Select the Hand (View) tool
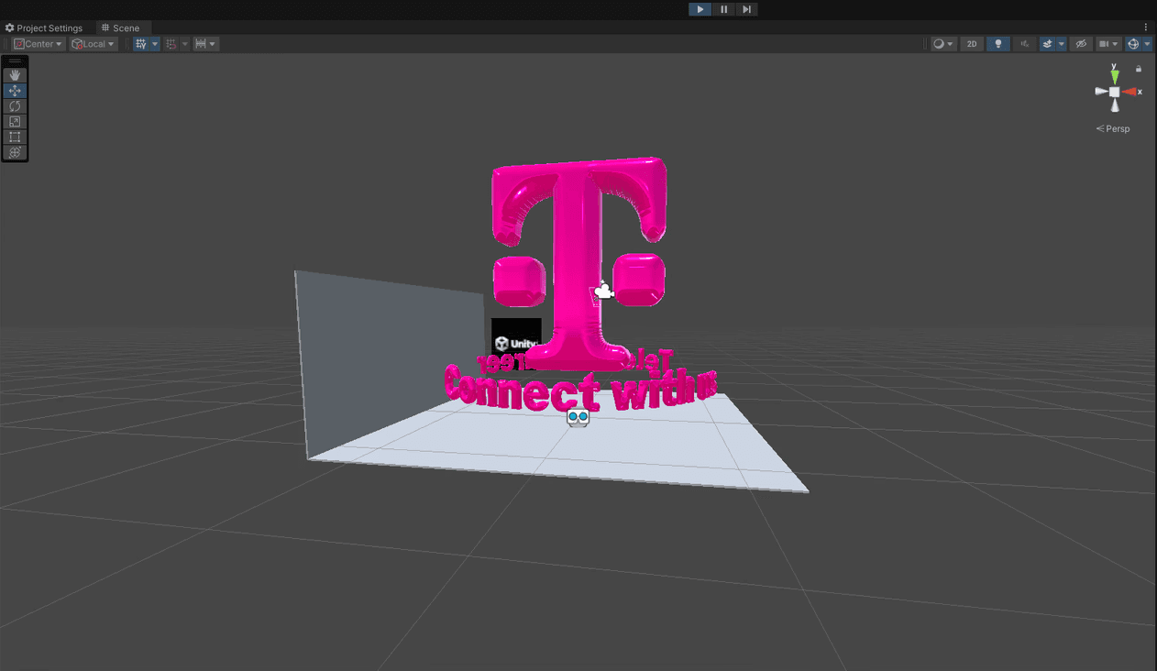This screenshot has height=671, width=1157. click(15, 75)
